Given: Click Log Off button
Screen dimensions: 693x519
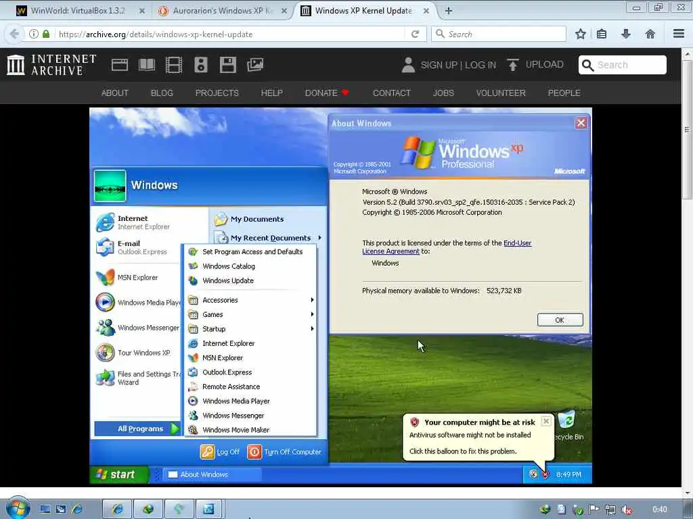Looking at the screenshot, I should 220,452.
